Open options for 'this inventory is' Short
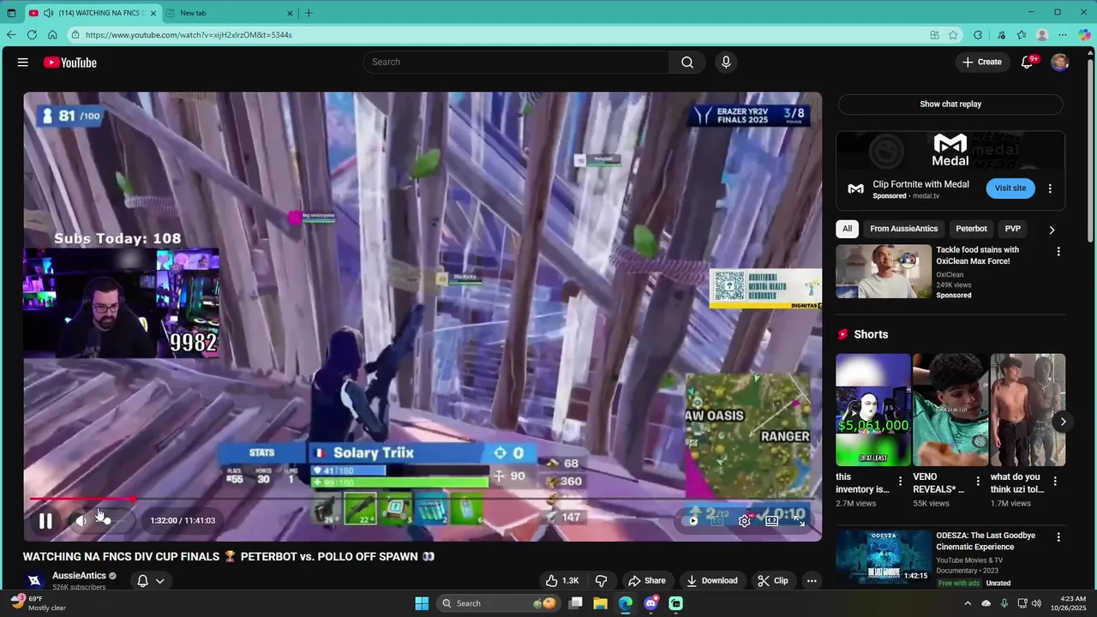1097x617 pixels. (x=900, y=482)
